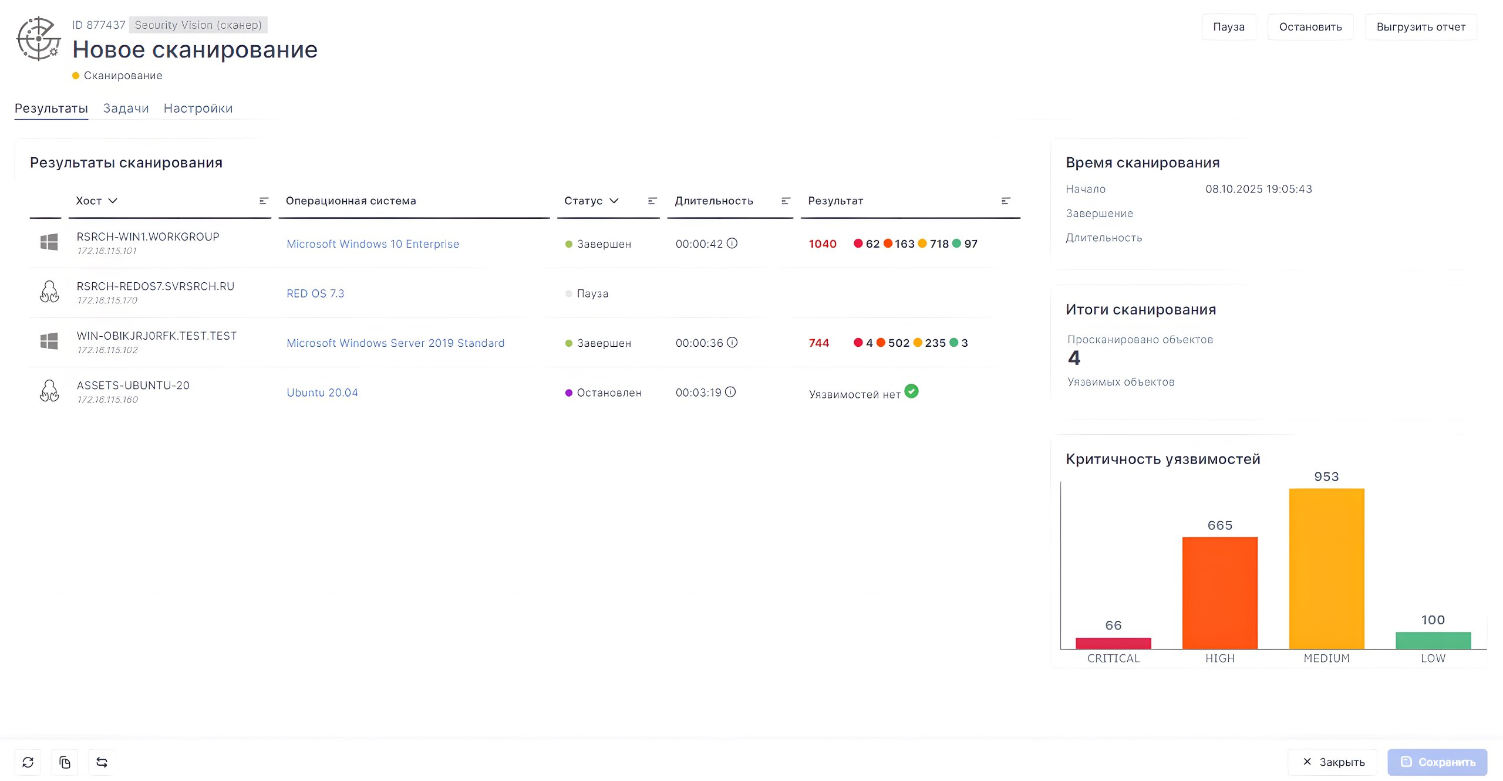This screenshot has width=1503, height=781.
Task: Click Windows icon for RSRCH-WIN1.WORKGROUP host
Action: click(x=49, y=242)
